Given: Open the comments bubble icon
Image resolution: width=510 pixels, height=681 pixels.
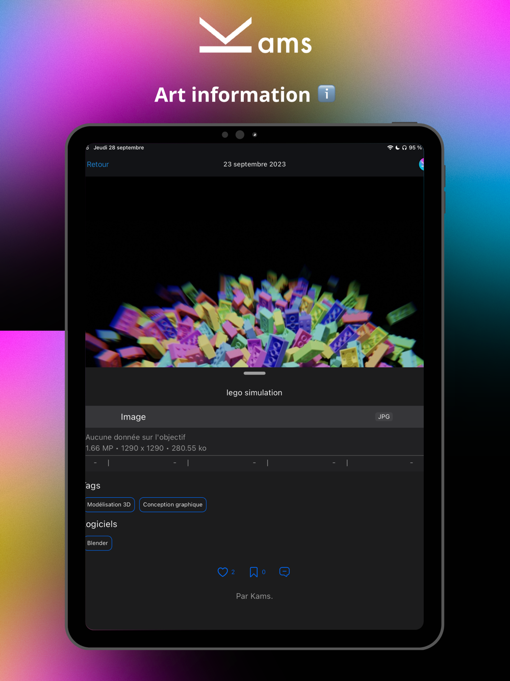Looking at the screenshot, I should [285, 572].
